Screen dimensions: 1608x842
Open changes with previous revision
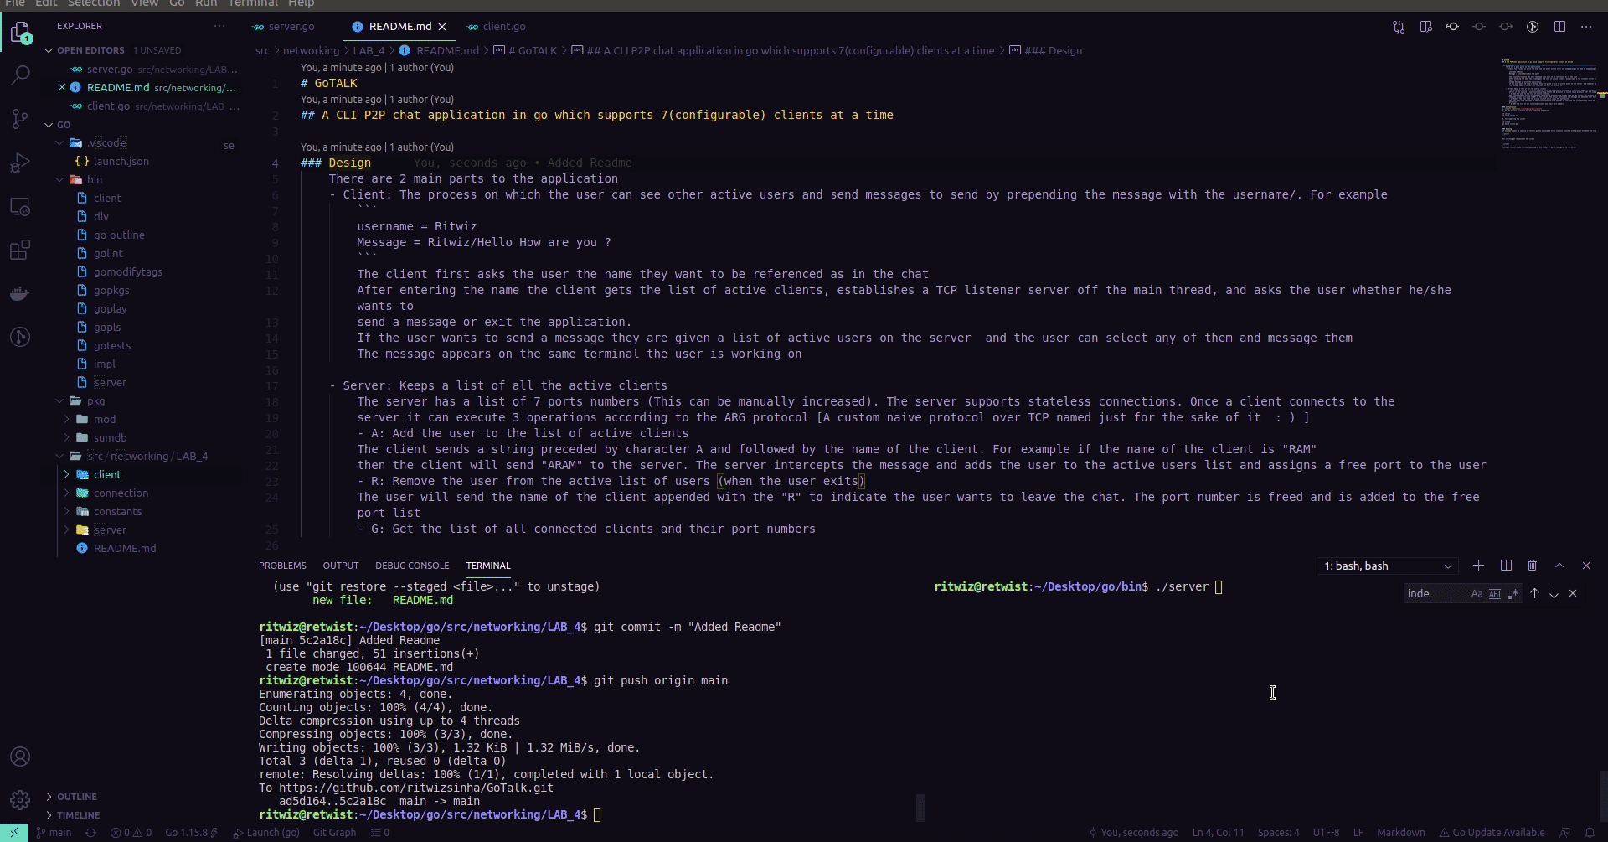point(1452,27)
